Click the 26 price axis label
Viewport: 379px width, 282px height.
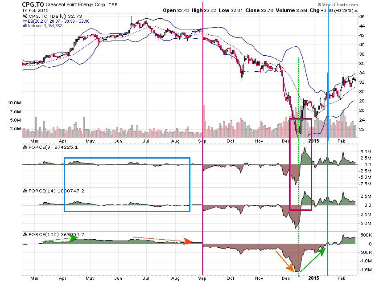362,110
